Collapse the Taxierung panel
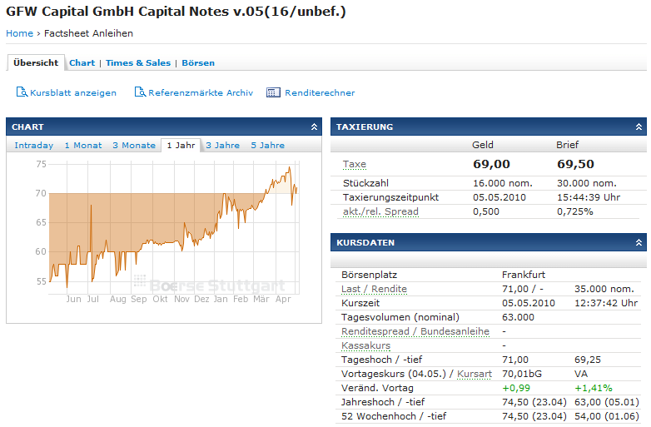 [x=639, y=127]
